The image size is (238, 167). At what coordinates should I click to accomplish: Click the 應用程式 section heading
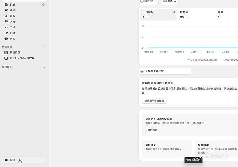point(7,67)
